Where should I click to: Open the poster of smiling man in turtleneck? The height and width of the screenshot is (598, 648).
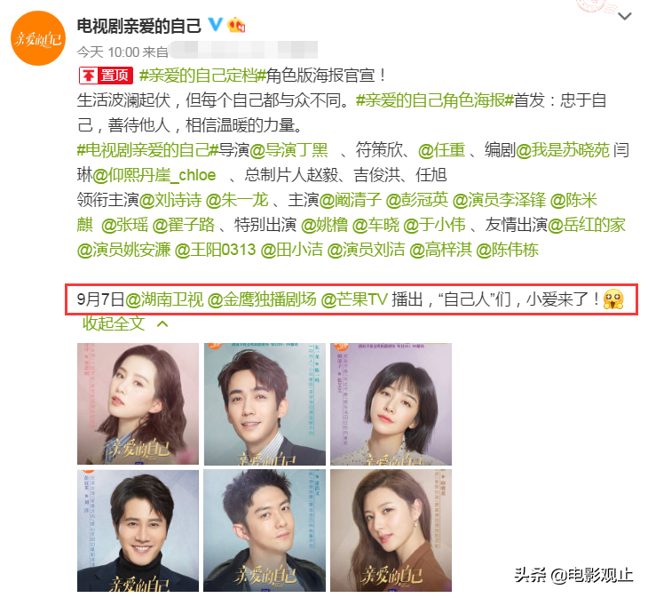[x=138, y=530]
